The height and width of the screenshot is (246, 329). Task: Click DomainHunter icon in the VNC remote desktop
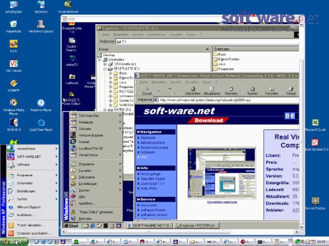click(x=72, y=28)
